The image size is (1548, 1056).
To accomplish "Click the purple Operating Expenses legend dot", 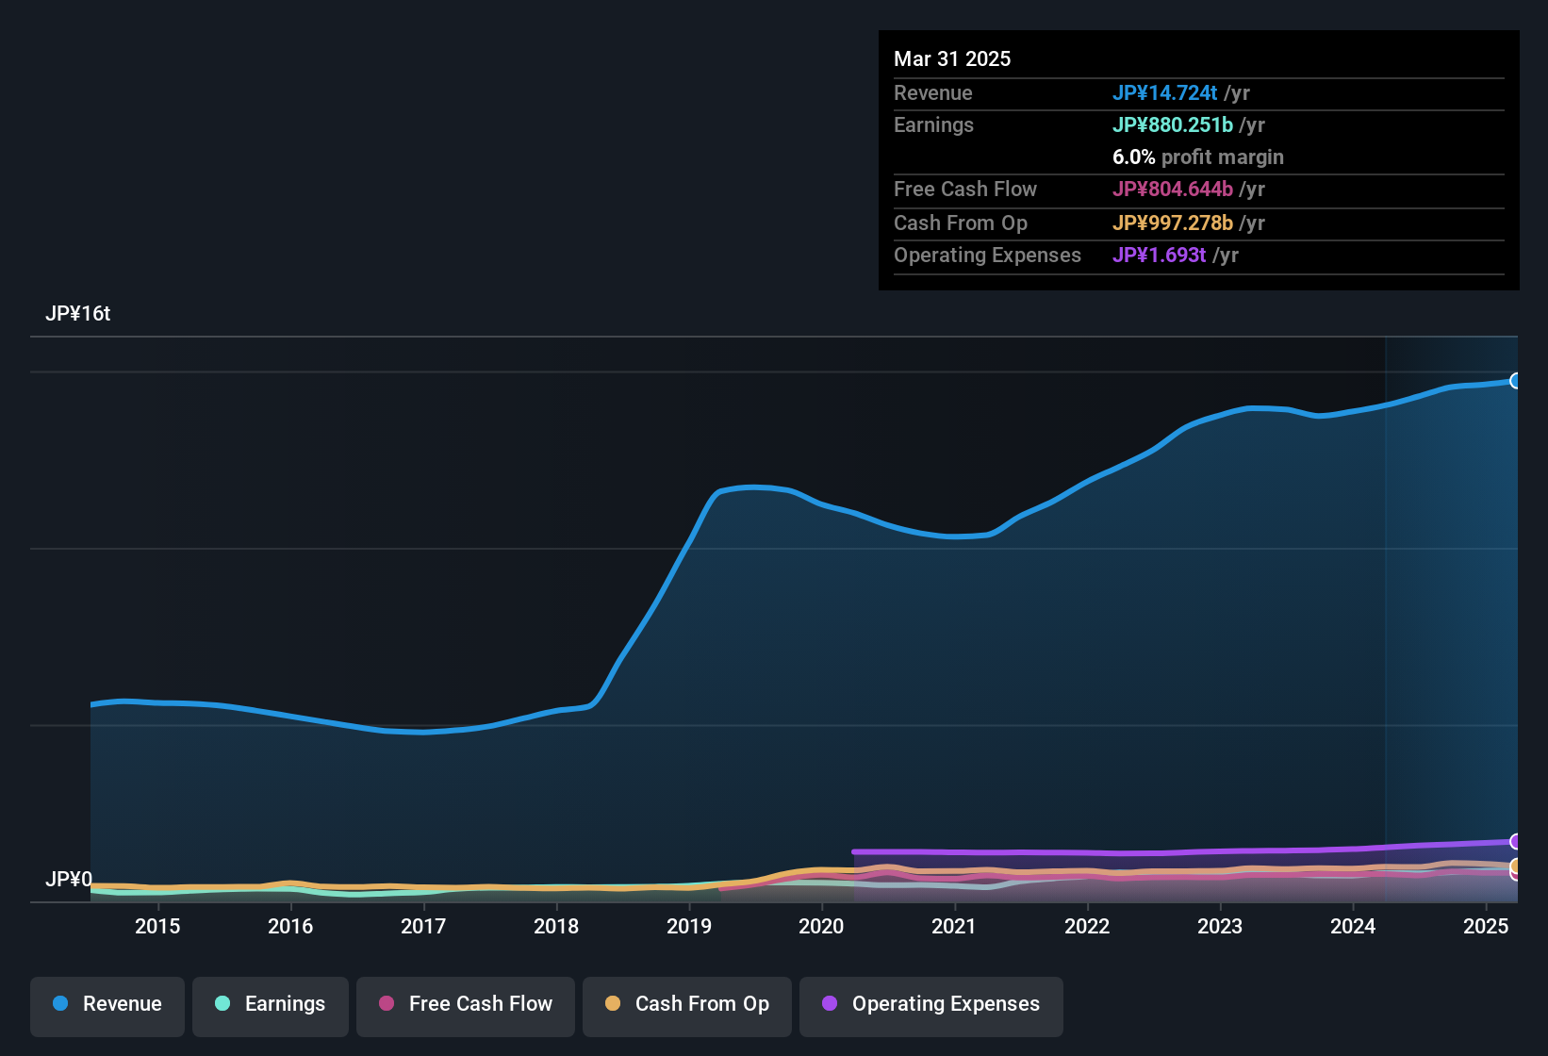I will (830, 1003).
